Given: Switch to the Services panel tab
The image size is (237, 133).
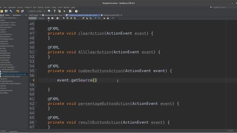Looking at the screenshot, I should (x=17, y=15).
